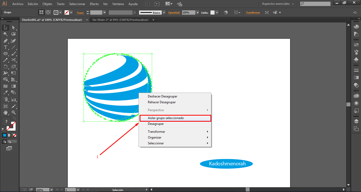Select the Paintbrush tool
Image resolution: width=361 pixels, height=192 pixels.
click(x=13, y=53)
